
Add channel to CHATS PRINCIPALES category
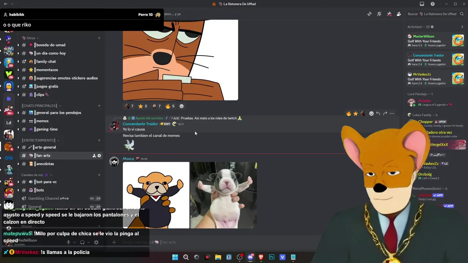point(99,106)
